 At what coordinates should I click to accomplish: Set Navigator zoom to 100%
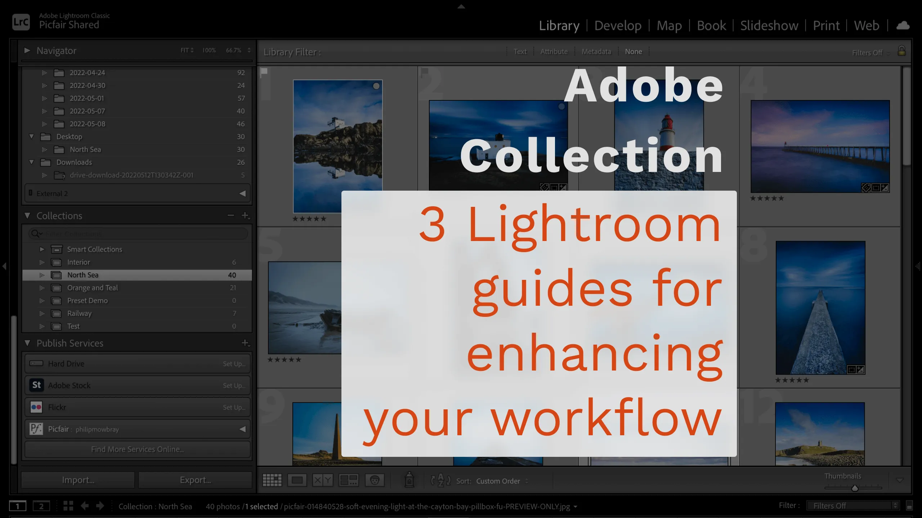point(209,50)
